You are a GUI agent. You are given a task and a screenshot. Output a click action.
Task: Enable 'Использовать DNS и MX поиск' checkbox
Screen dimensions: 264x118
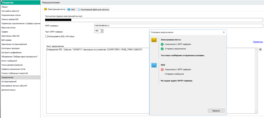(x=47, y=36)
